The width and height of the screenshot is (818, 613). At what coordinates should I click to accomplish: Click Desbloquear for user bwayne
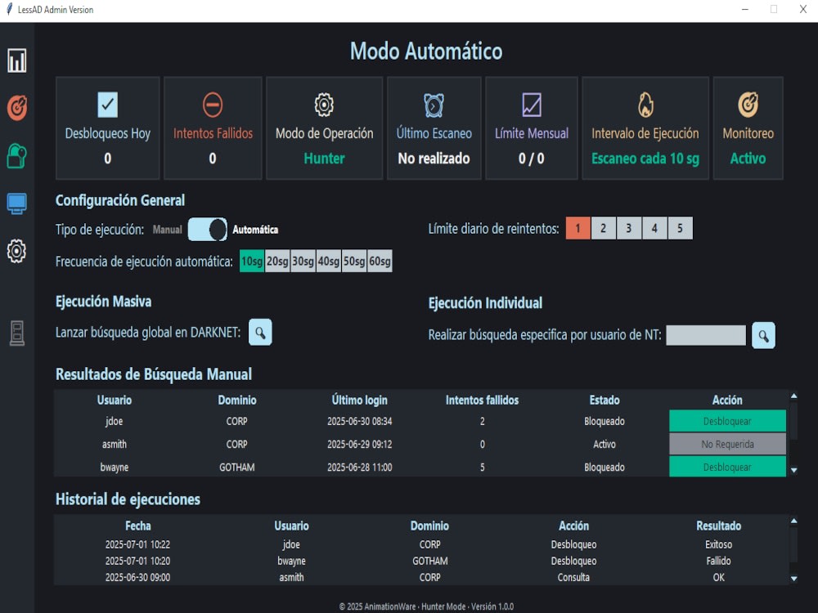[x=727, y=467]
